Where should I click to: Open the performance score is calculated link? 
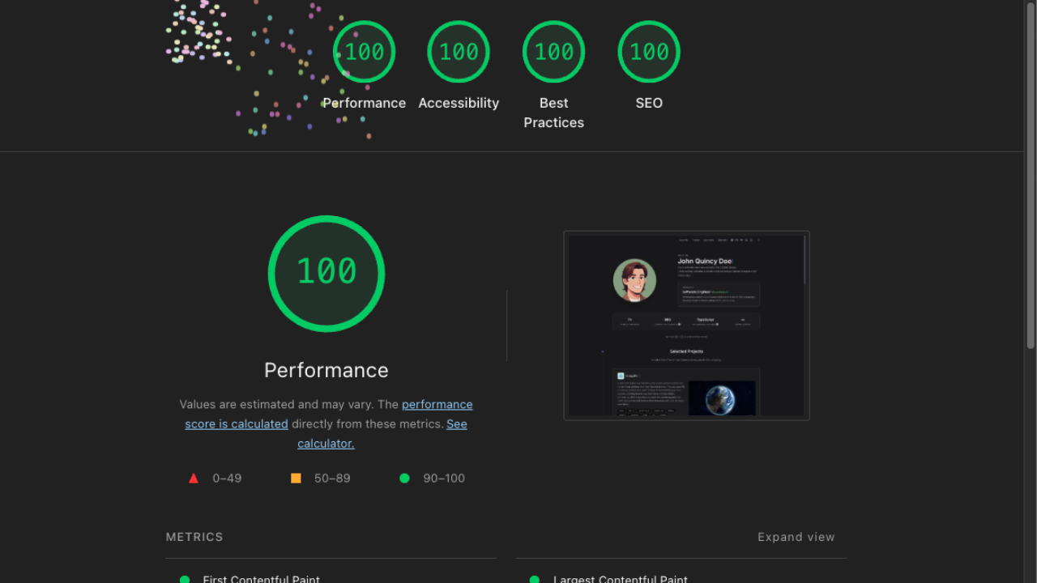click(329, 414)
